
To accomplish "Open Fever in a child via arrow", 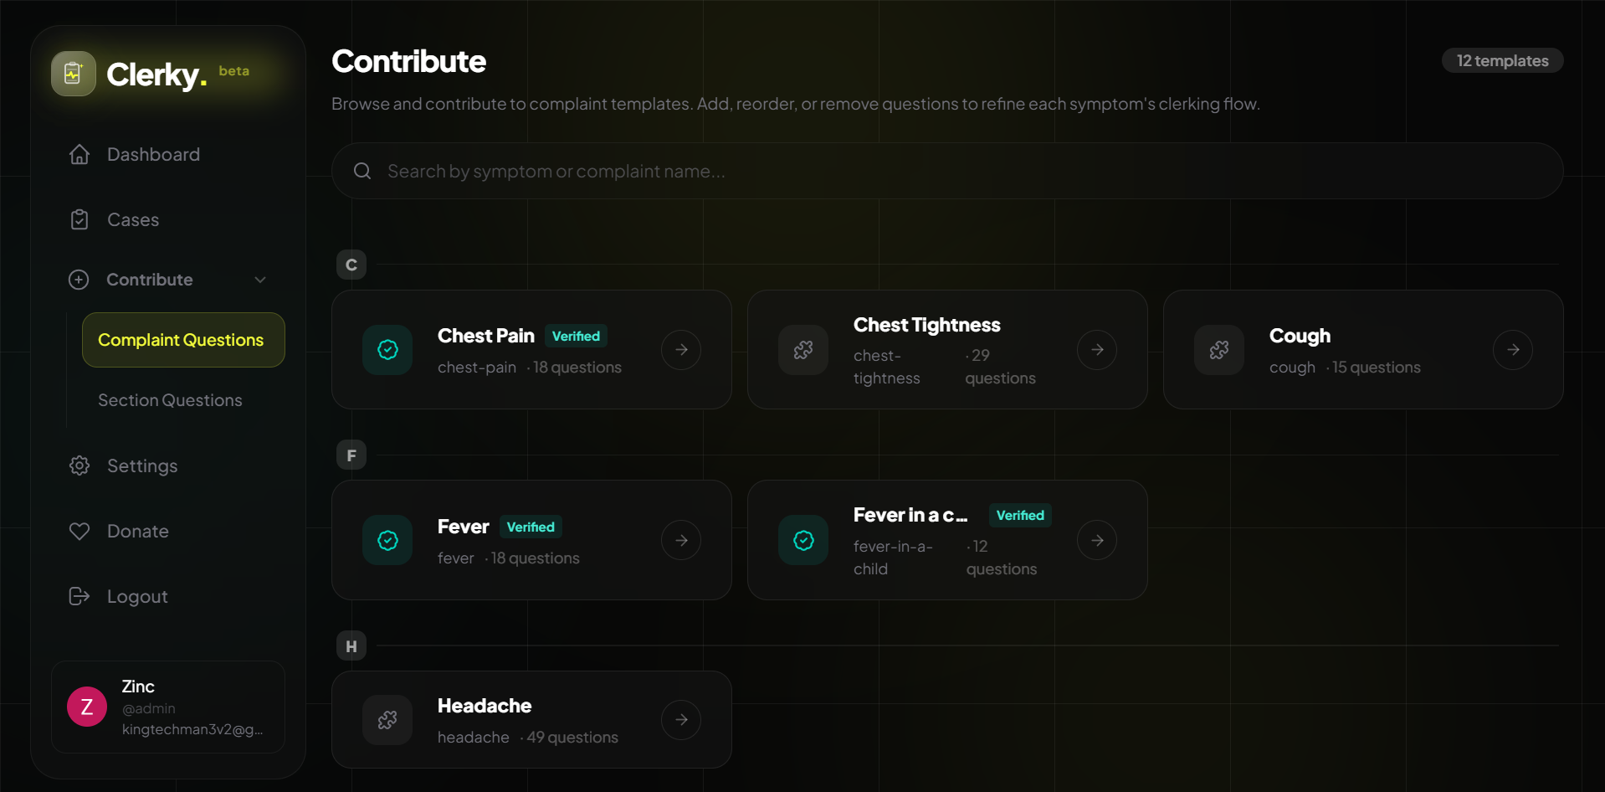I will pos(1097,540).
